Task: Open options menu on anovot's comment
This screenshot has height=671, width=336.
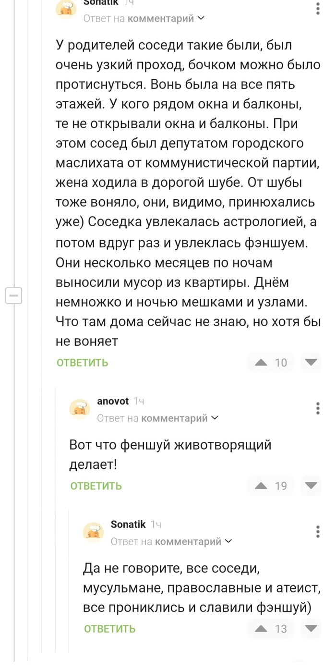Action: [x=318, y=408]
